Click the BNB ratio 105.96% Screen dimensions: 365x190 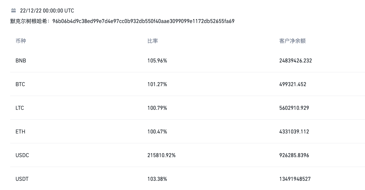tap(157, 61)
